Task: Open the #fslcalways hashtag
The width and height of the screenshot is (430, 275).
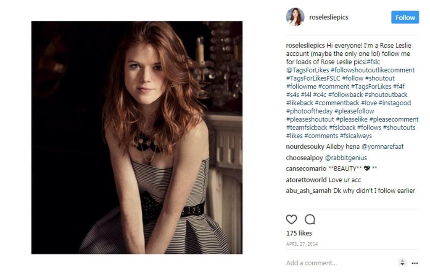Action: click(356, 136)
